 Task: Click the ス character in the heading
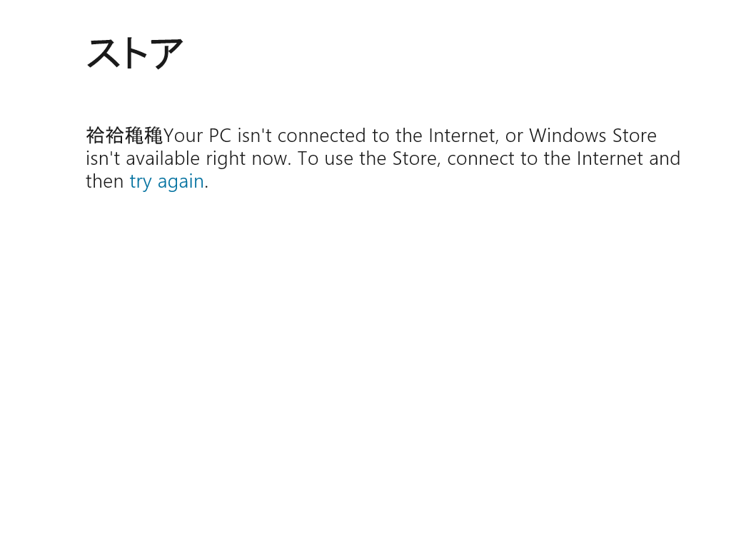tap(102, 53)
